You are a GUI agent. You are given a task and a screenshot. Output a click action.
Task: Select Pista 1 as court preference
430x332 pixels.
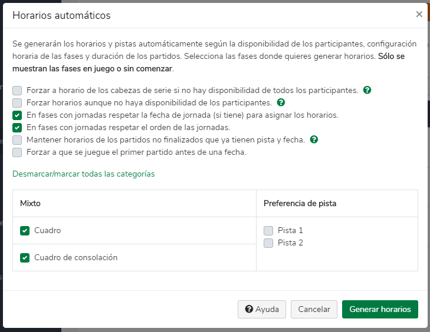coord(268,231)
